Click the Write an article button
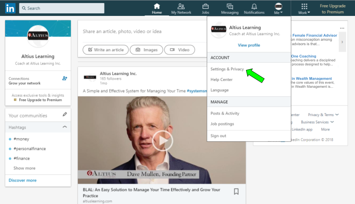 [106, 50]
